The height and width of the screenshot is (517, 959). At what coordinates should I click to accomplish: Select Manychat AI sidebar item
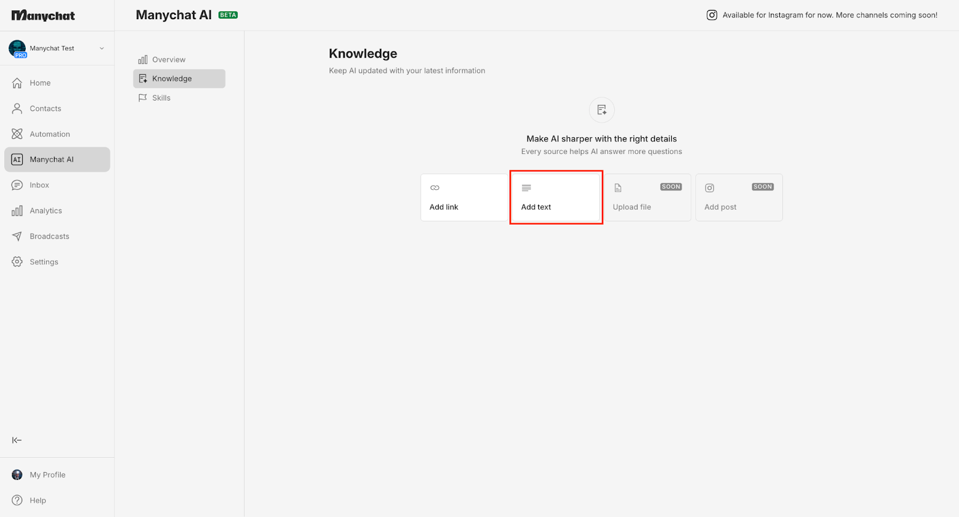tap(57, 159)
